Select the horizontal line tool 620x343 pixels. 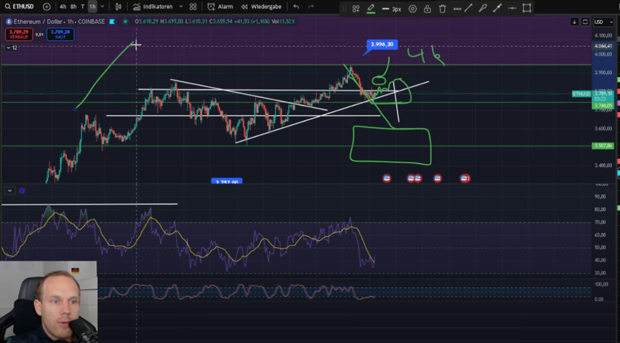pyautogui.click(x=512, y=8)
